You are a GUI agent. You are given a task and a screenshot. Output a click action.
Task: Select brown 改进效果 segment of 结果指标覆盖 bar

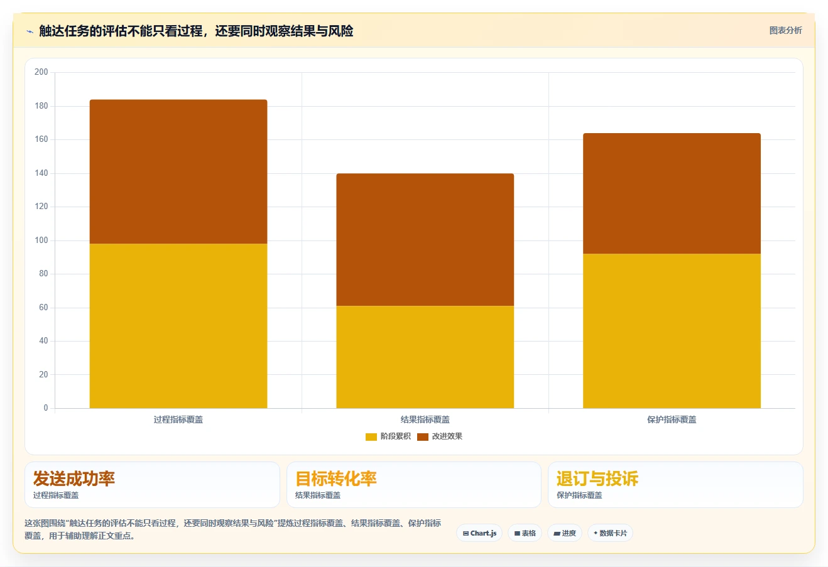pos(425,240)
